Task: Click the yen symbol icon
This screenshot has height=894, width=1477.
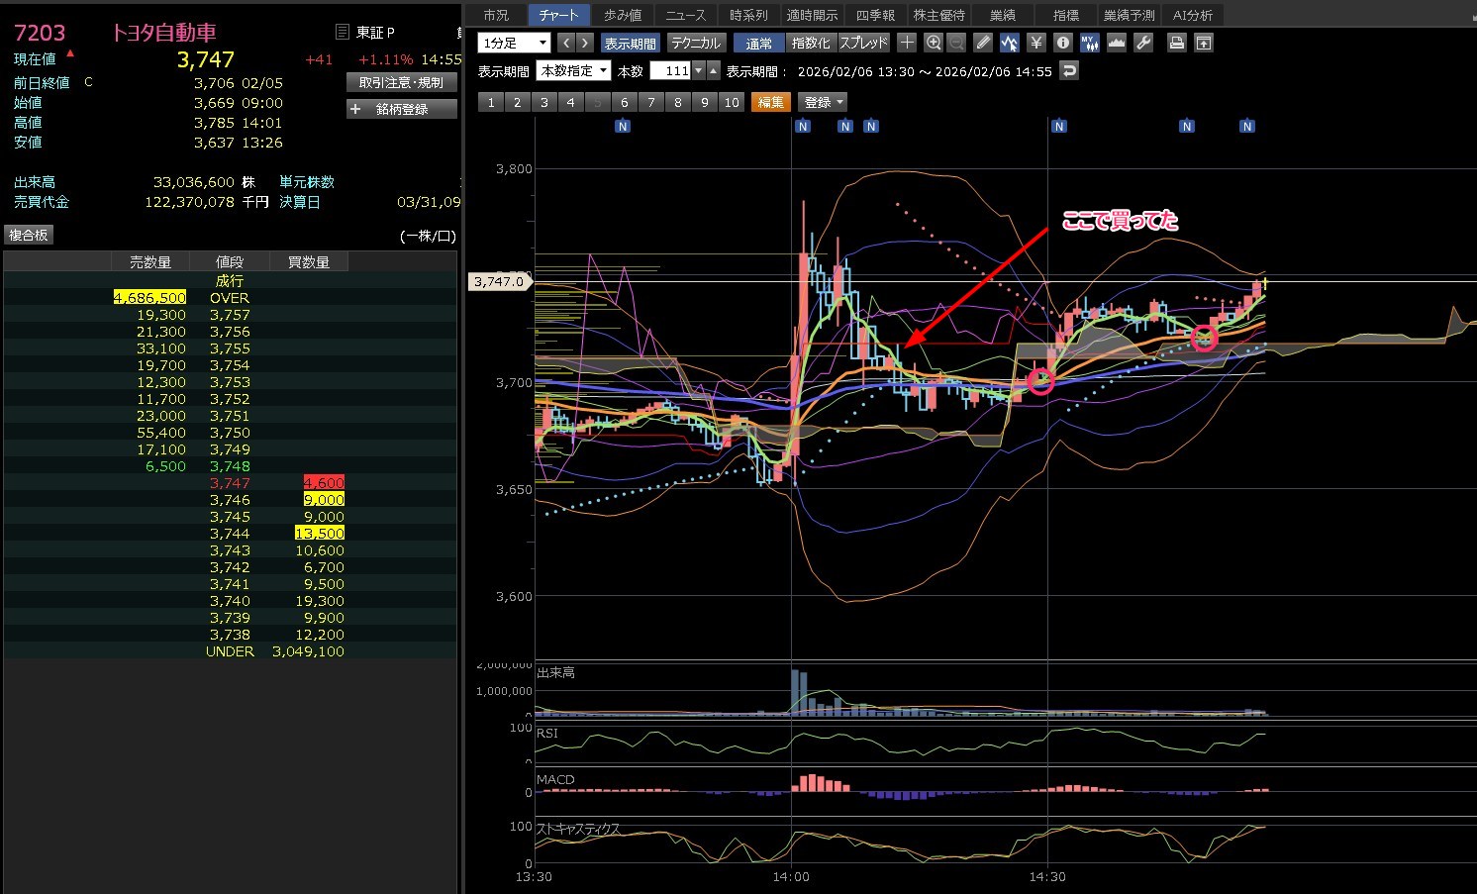Action: click(x=1035, y=43)
